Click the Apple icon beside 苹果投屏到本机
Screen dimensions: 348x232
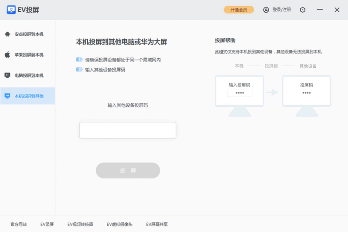(x=7, y=55)
